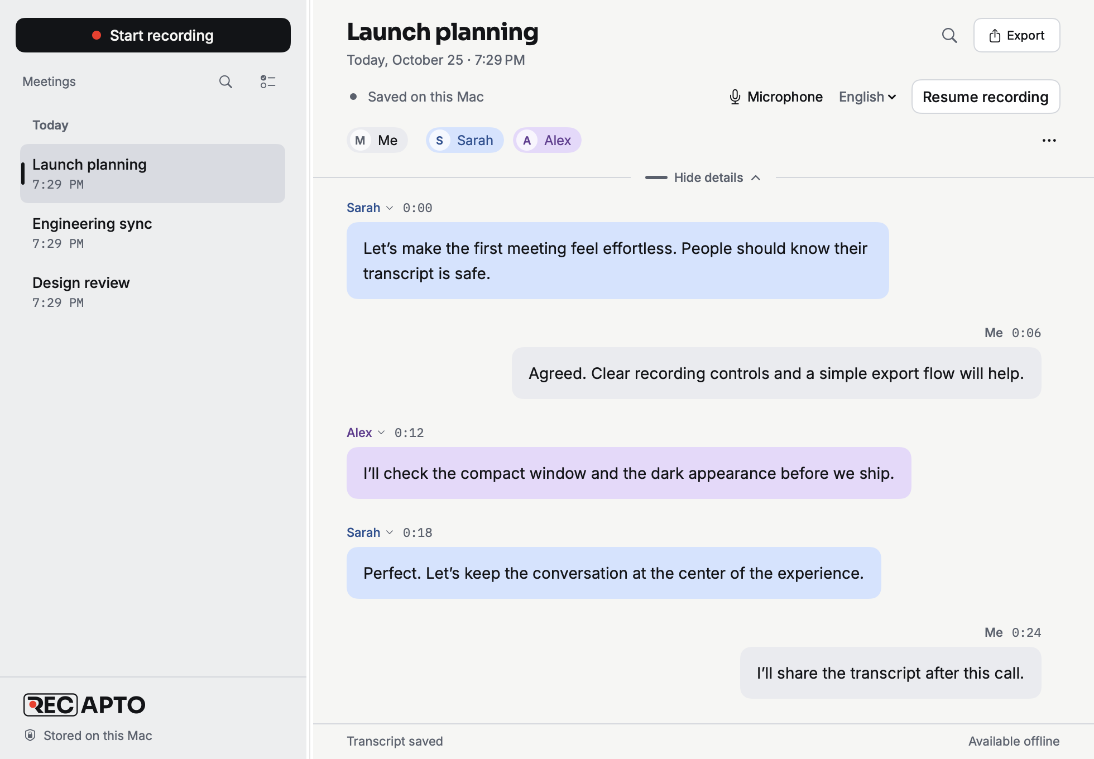This screenshot has width=1094, height=759.
Task: Open the Design review meeting
Action: [152, 292]
